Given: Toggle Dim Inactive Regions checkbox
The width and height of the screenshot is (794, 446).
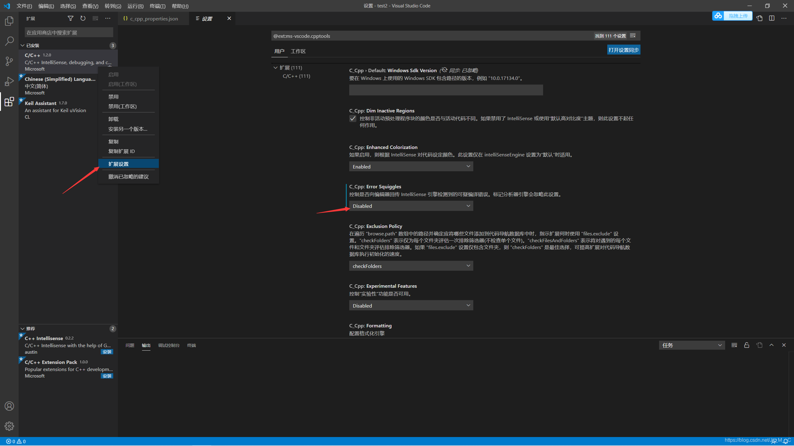Looking at the screenshot, I should click(353, 119).
